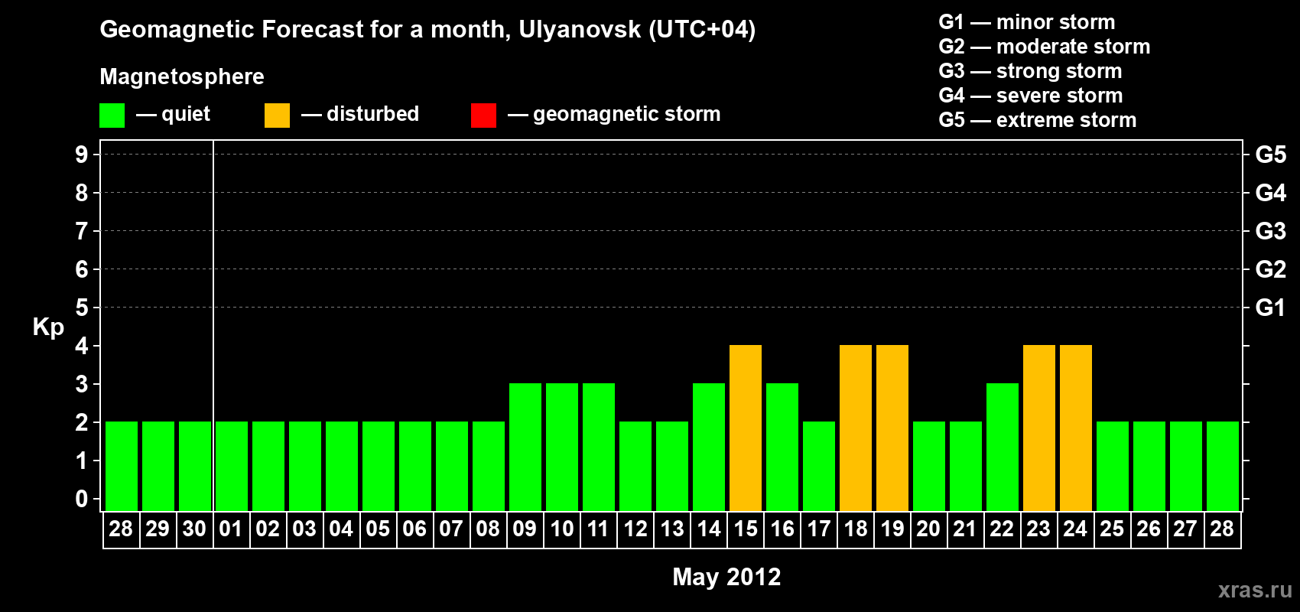This screenshot has height=612, width=1300.
Task: Click the green bar for May 22
Action: (1003, 447)
